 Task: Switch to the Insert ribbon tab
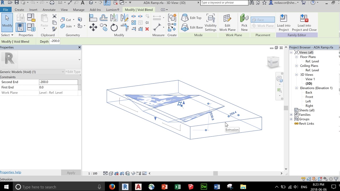pyautogui.click(x=33, y=10)
